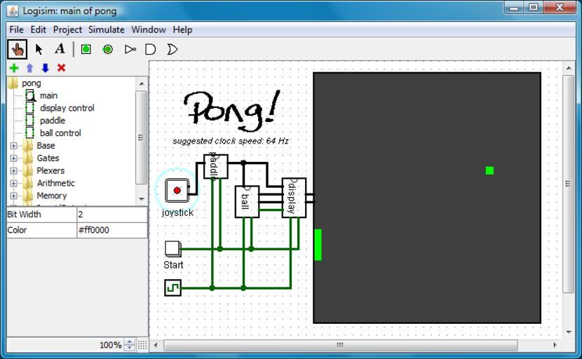
Task: Toggle the clock component on the canvas
Action: coord(172,287)
